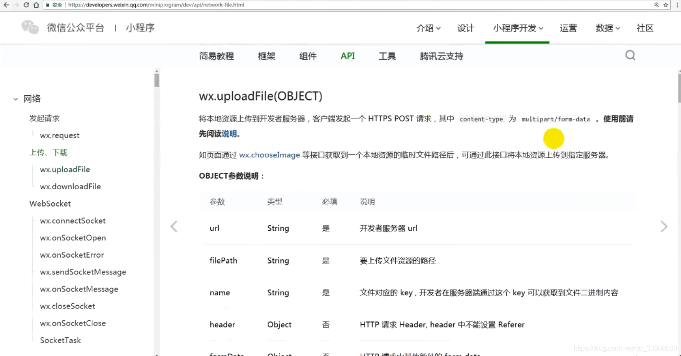Click the sidebar scrollbar thumb
Screen dimensions: 681x356
pos(157,80)
